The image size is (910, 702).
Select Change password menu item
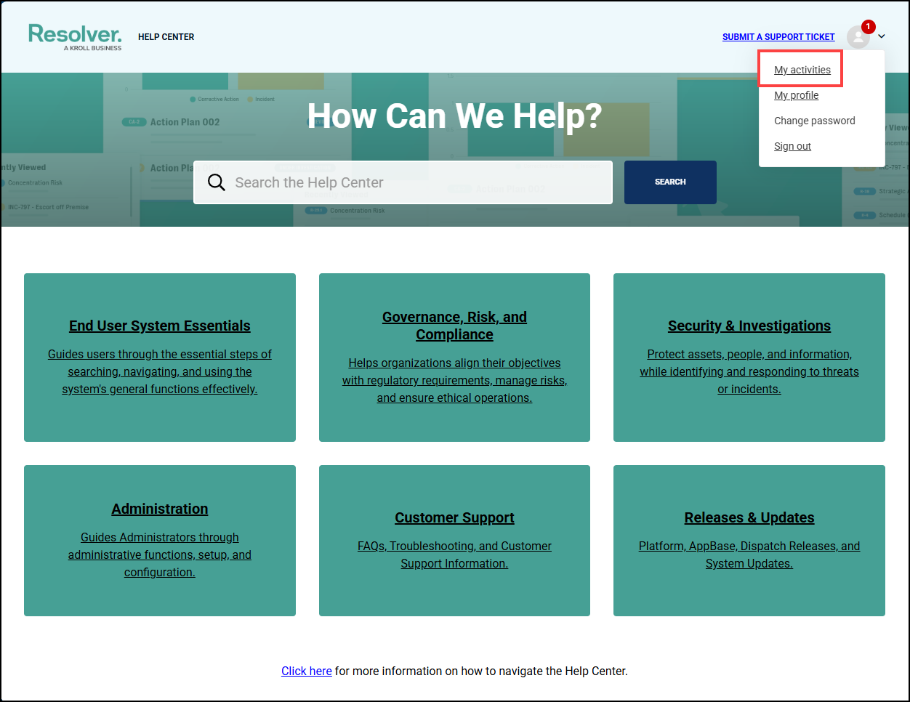click(x=814, y=121)
